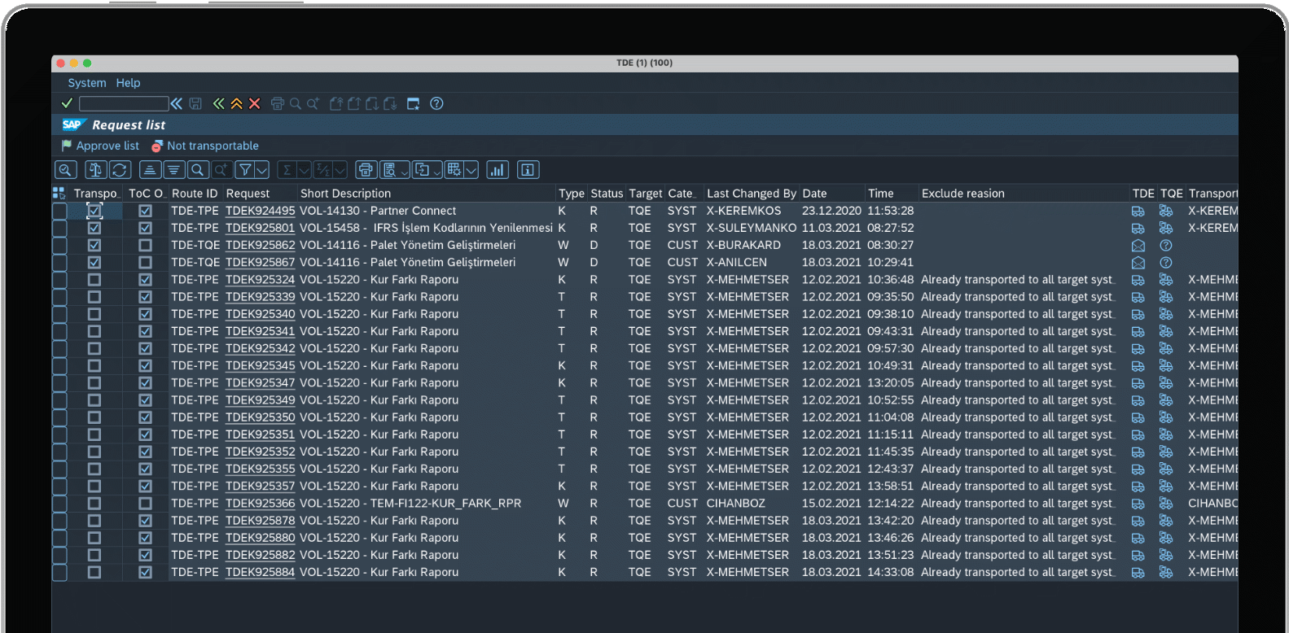Image resolution: width=1289 pixels, height=633 pixels.
Task: Click the Create new session icon
Action: 413,103
